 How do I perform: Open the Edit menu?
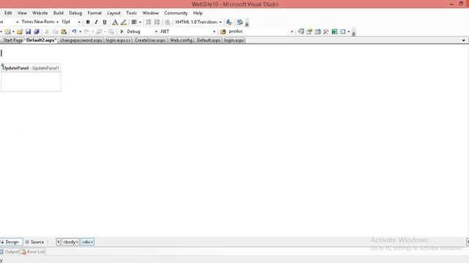[x=8, y=13]
